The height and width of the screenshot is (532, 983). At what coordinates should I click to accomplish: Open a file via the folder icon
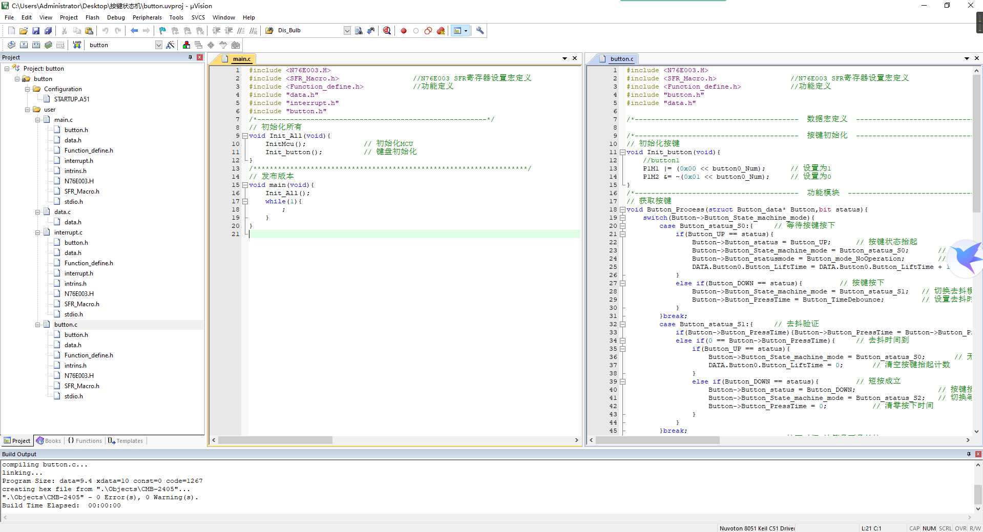[24, 31]
